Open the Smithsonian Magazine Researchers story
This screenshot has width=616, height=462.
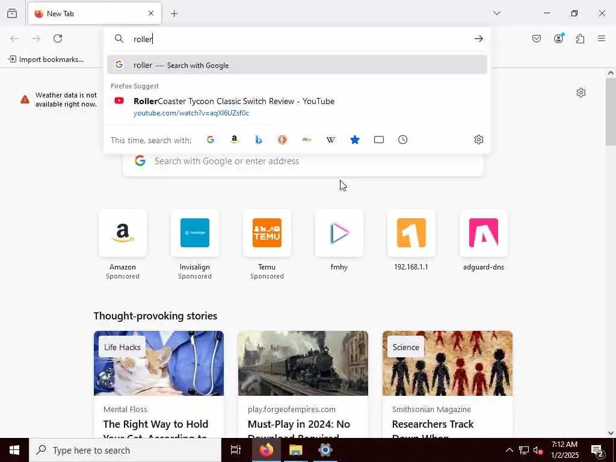(x=448, y=384)
